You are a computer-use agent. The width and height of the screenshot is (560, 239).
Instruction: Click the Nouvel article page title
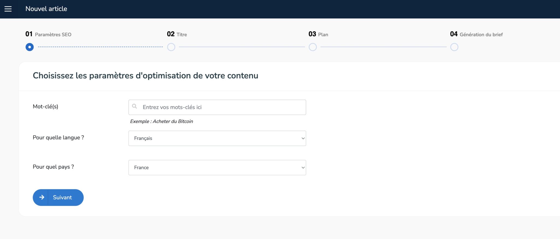(x=46, y=9)
